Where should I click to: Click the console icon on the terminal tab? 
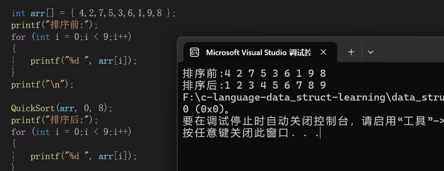point(195,52)
